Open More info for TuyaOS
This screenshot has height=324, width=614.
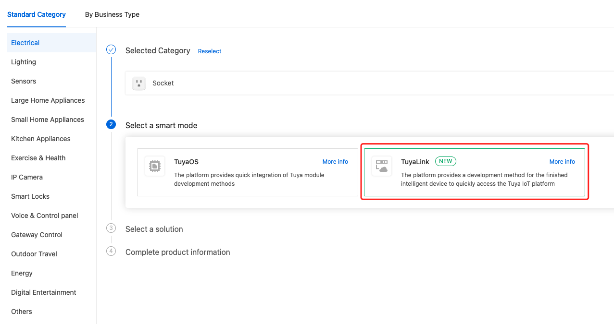[x=335, y=162]
